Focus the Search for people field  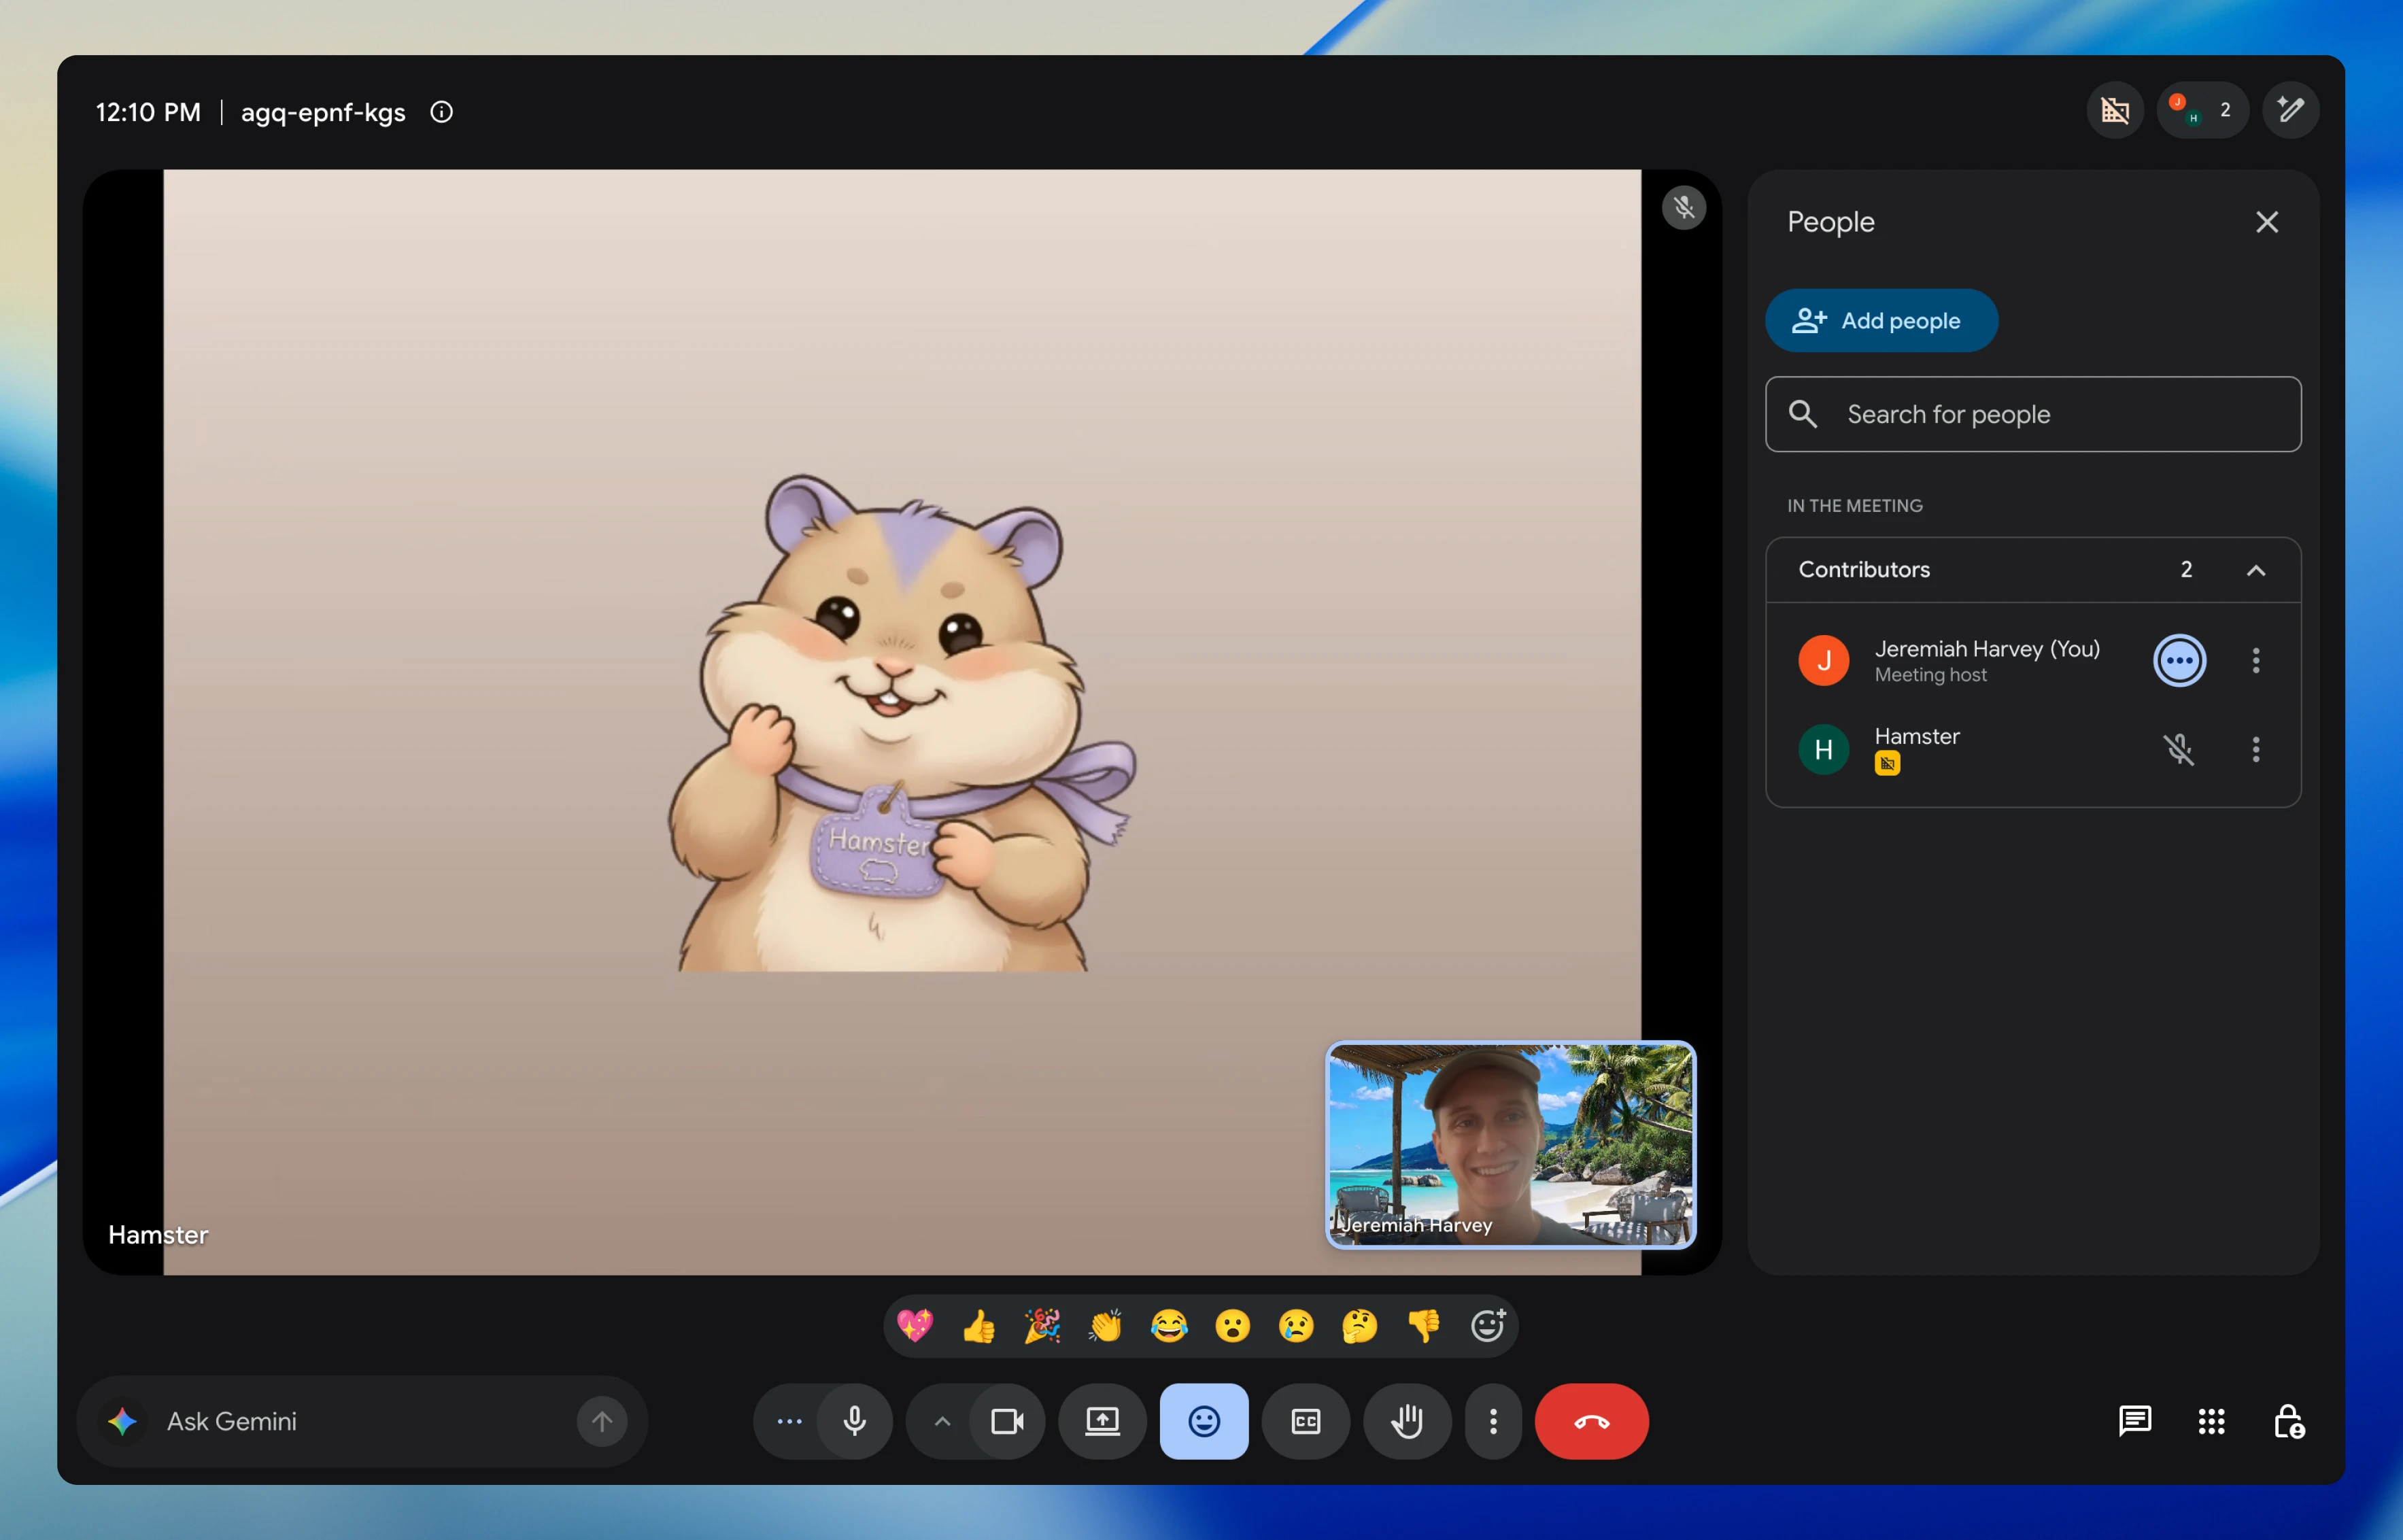pos(2033,414)
